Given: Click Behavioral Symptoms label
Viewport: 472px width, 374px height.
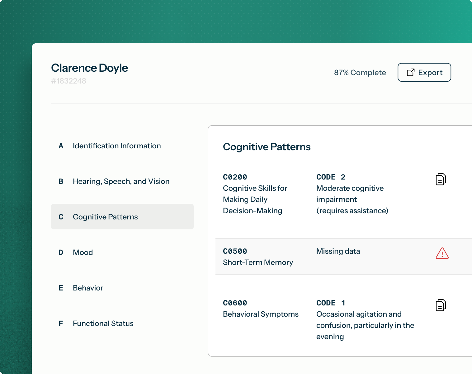Looking at the screenshot, I should click(261, 314).
